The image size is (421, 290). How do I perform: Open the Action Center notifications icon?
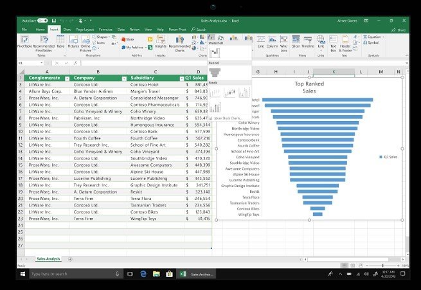tap(402, 274)
